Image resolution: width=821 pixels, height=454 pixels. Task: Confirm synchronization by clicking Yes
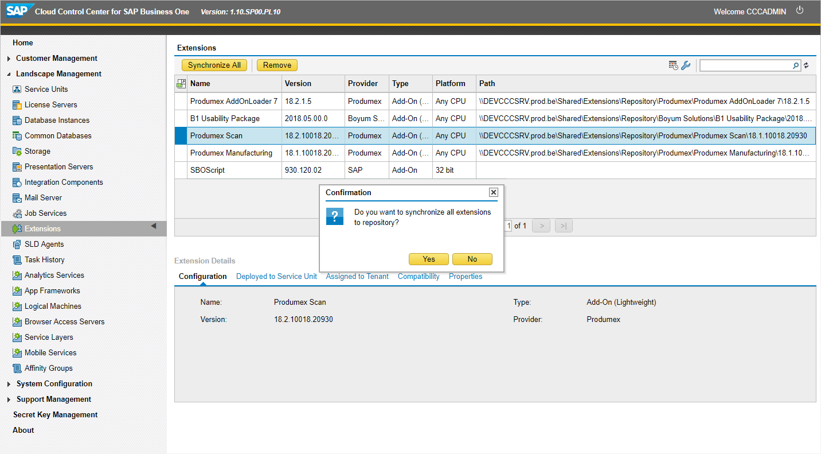coord(429,259)
